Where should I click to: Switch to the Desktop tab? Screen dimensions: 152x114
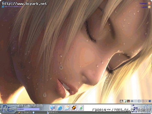[x=33, y=106]
